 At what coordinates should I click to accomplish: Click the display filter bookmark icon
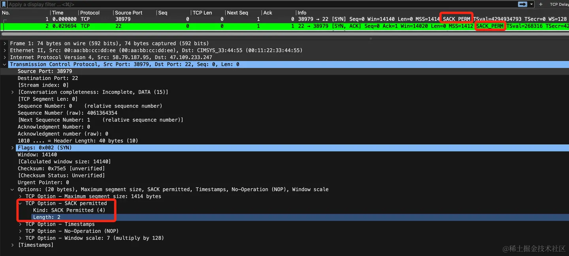coord(4,4)
